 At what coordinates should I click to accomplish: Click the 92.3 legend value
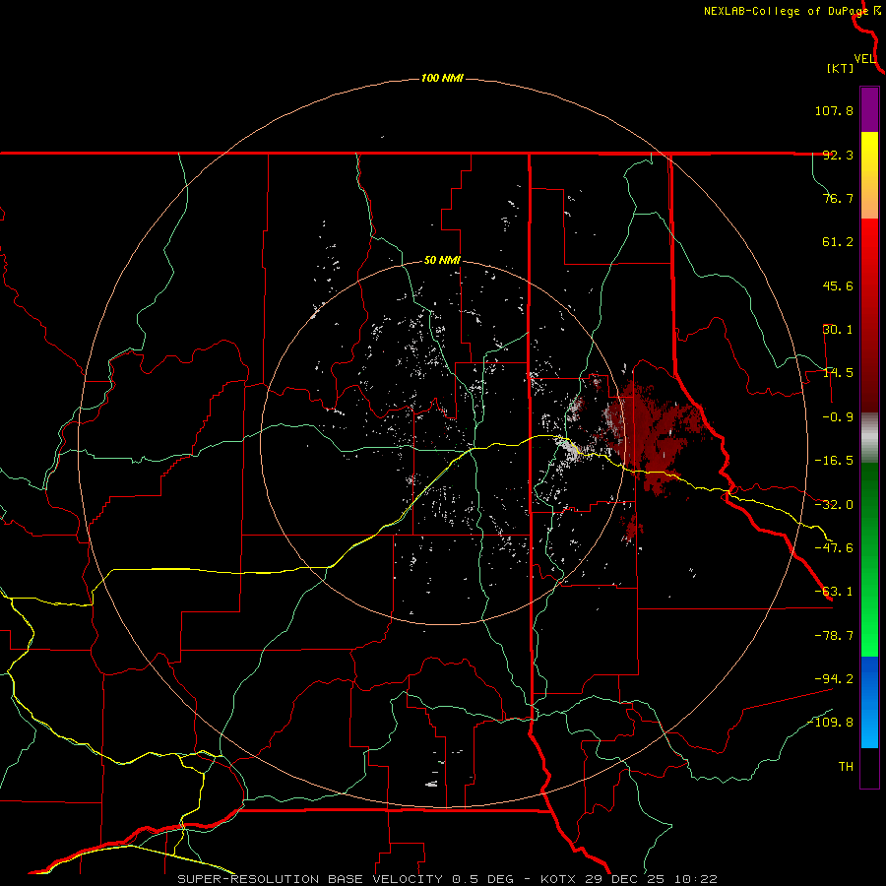click(x=838, y=155)
